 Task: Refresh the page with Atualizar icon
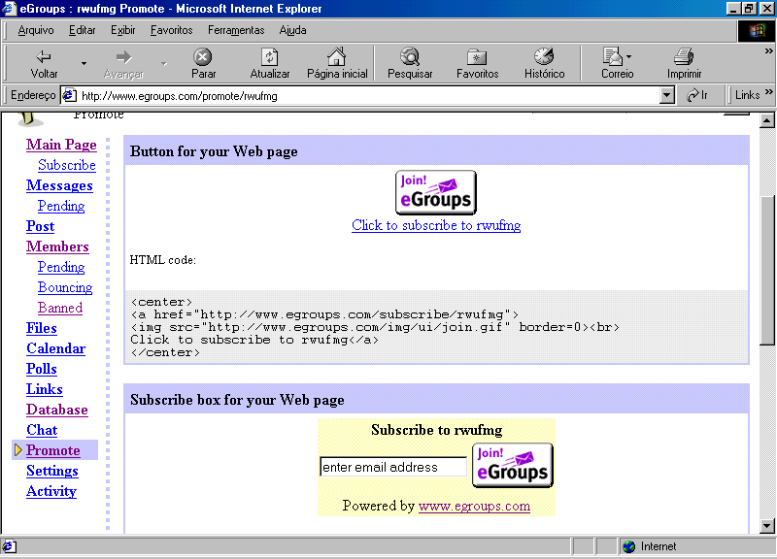(x=270, y=56)
